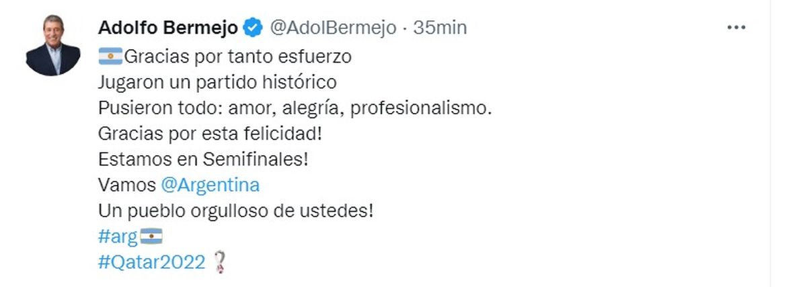Open the Adolfo Bermejo display name link
The height and width of the screenshot is (287, 807).
[167, 28]
